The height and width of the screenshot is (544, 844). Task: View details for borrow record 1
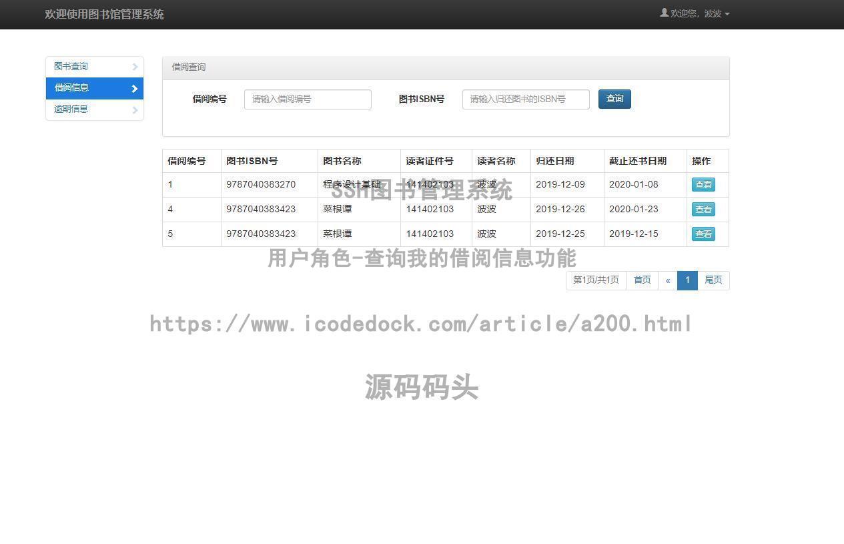click(703, 185)
